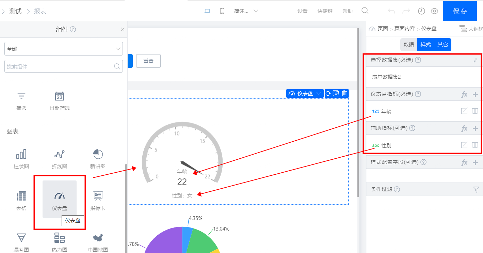This screenshot has height=253, width=483.
Task: Add formula fx for 仪表盘指标
Action: (464, 94)
